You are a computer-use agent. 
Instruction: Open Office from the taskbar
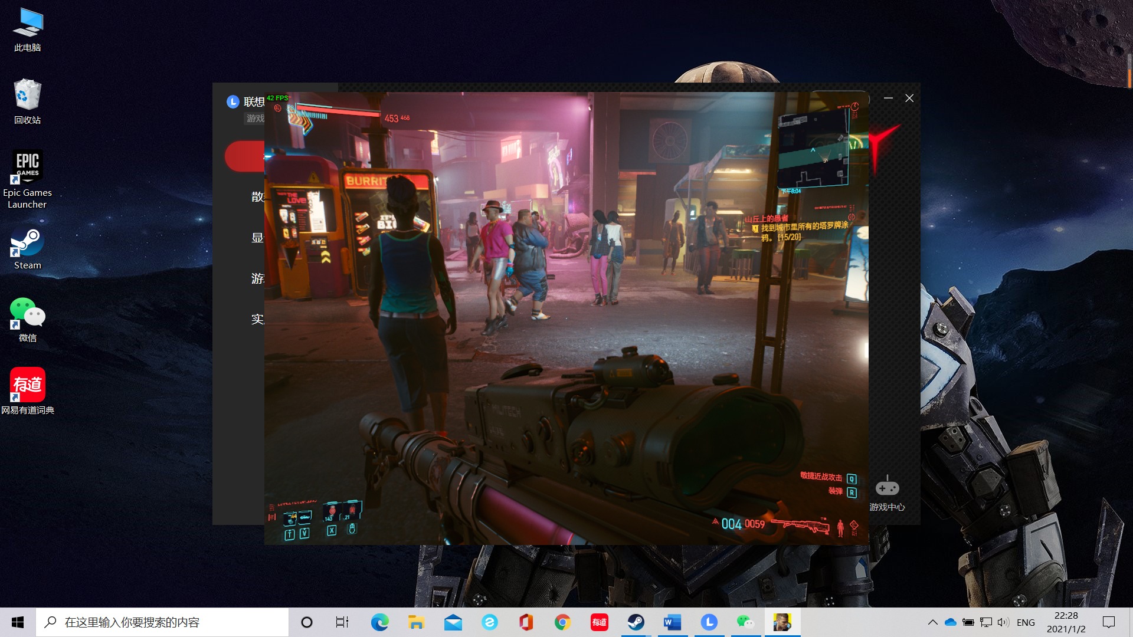pos(526,622)
